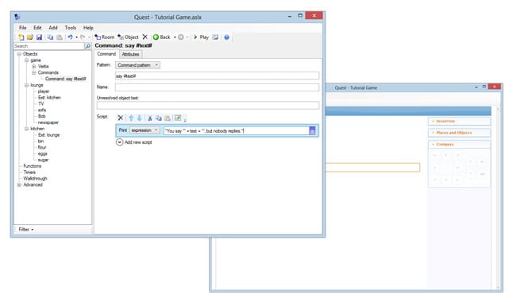
Task: Undo the last change
Action: click(x=70, y=37)
